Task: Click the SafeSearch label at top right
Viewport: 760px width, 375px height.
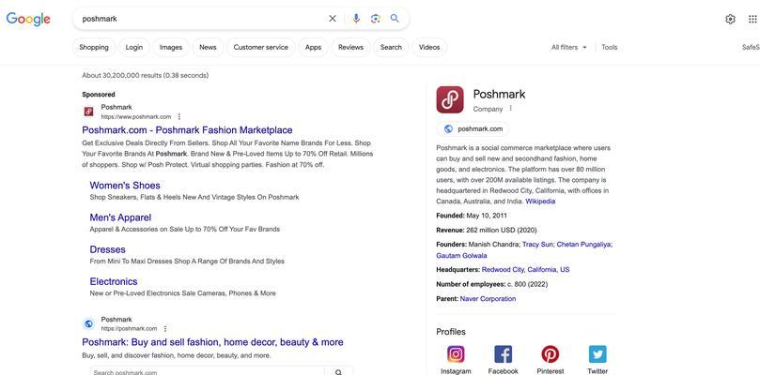Action: [751, 48]
